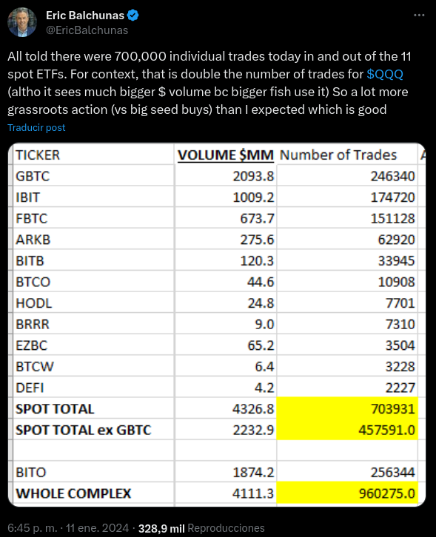Click the Number of Trades header
The width and height of the screenshot is (436, 537).
(338, 155)
